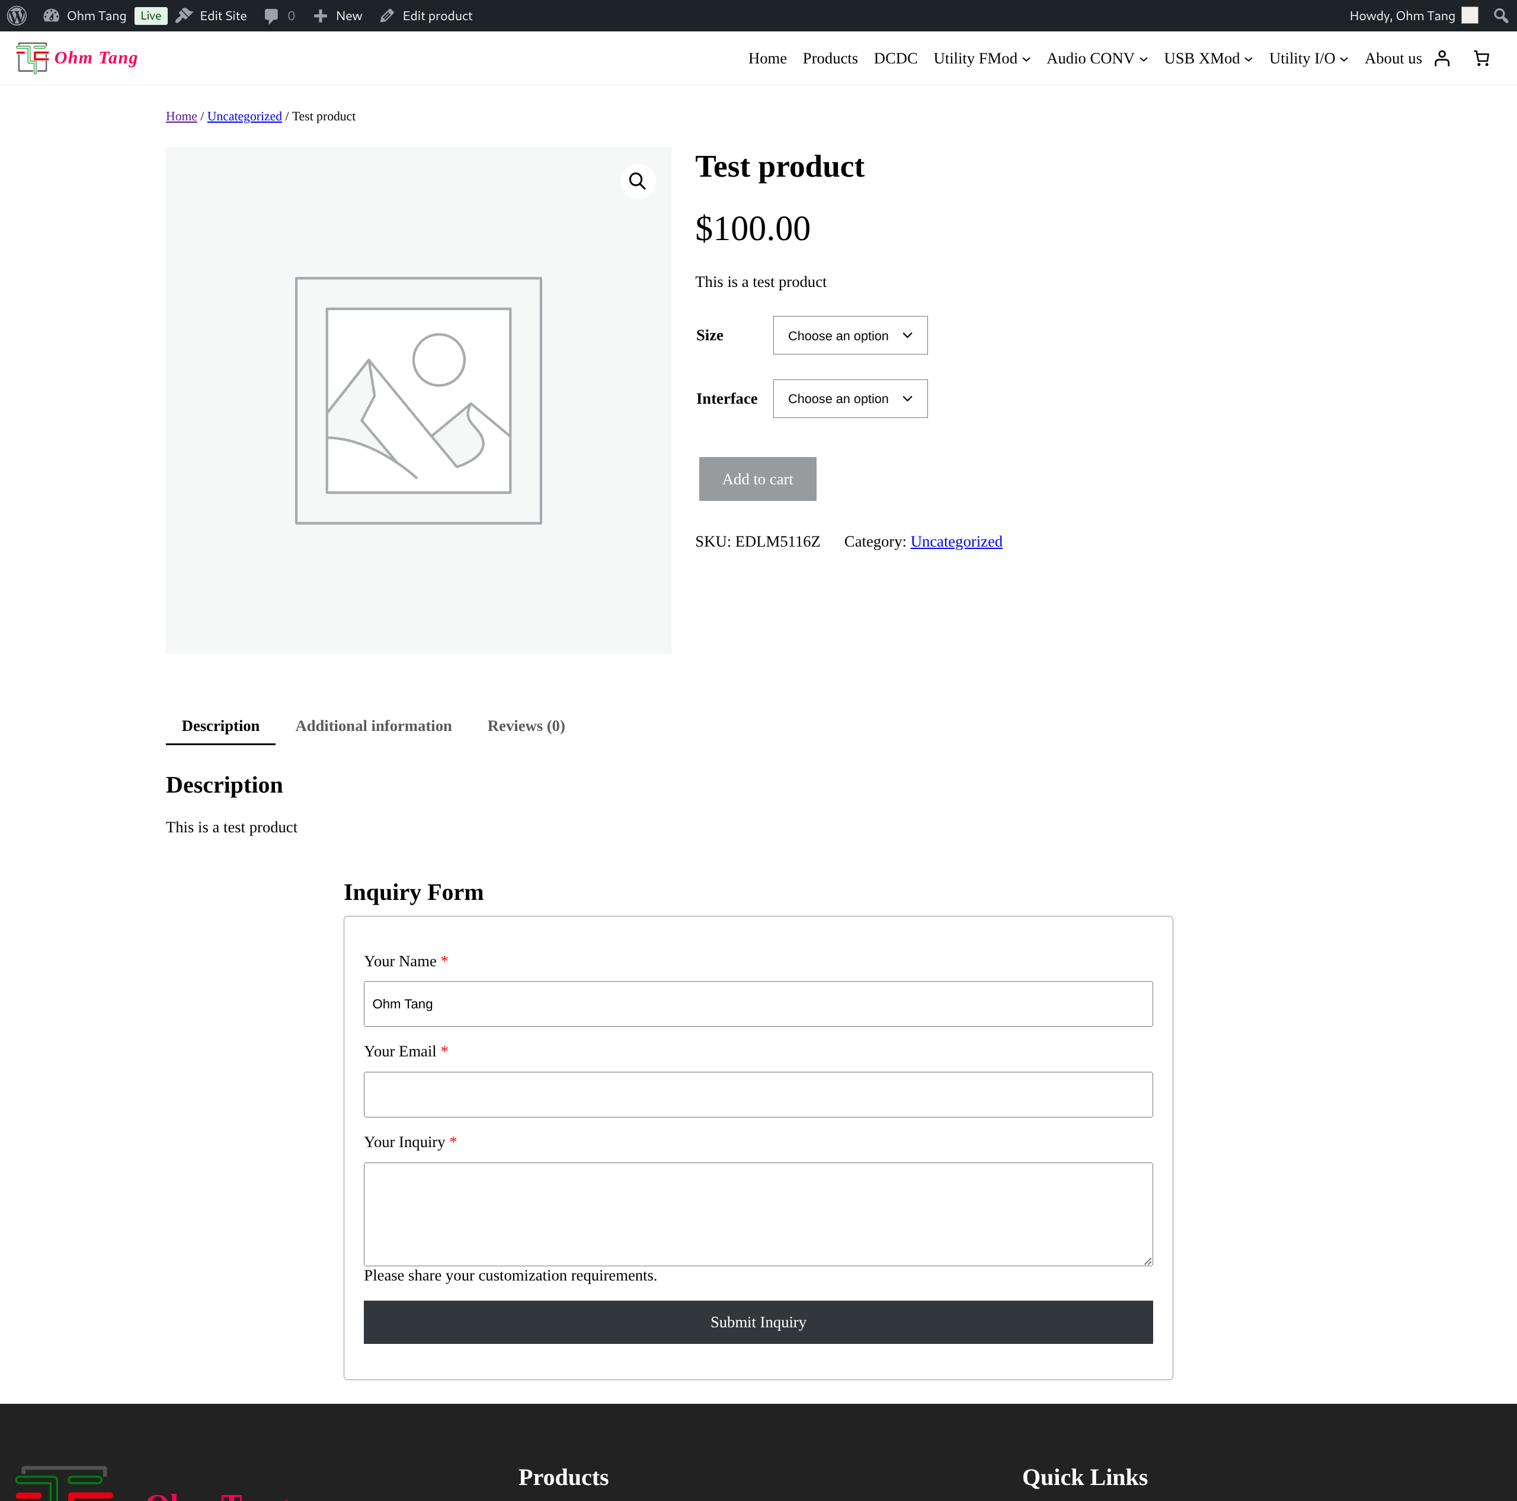Screen dimensions: 1517x1501
Task: Expand the Utility FMod menu chevron
Action: point(1026,58)
